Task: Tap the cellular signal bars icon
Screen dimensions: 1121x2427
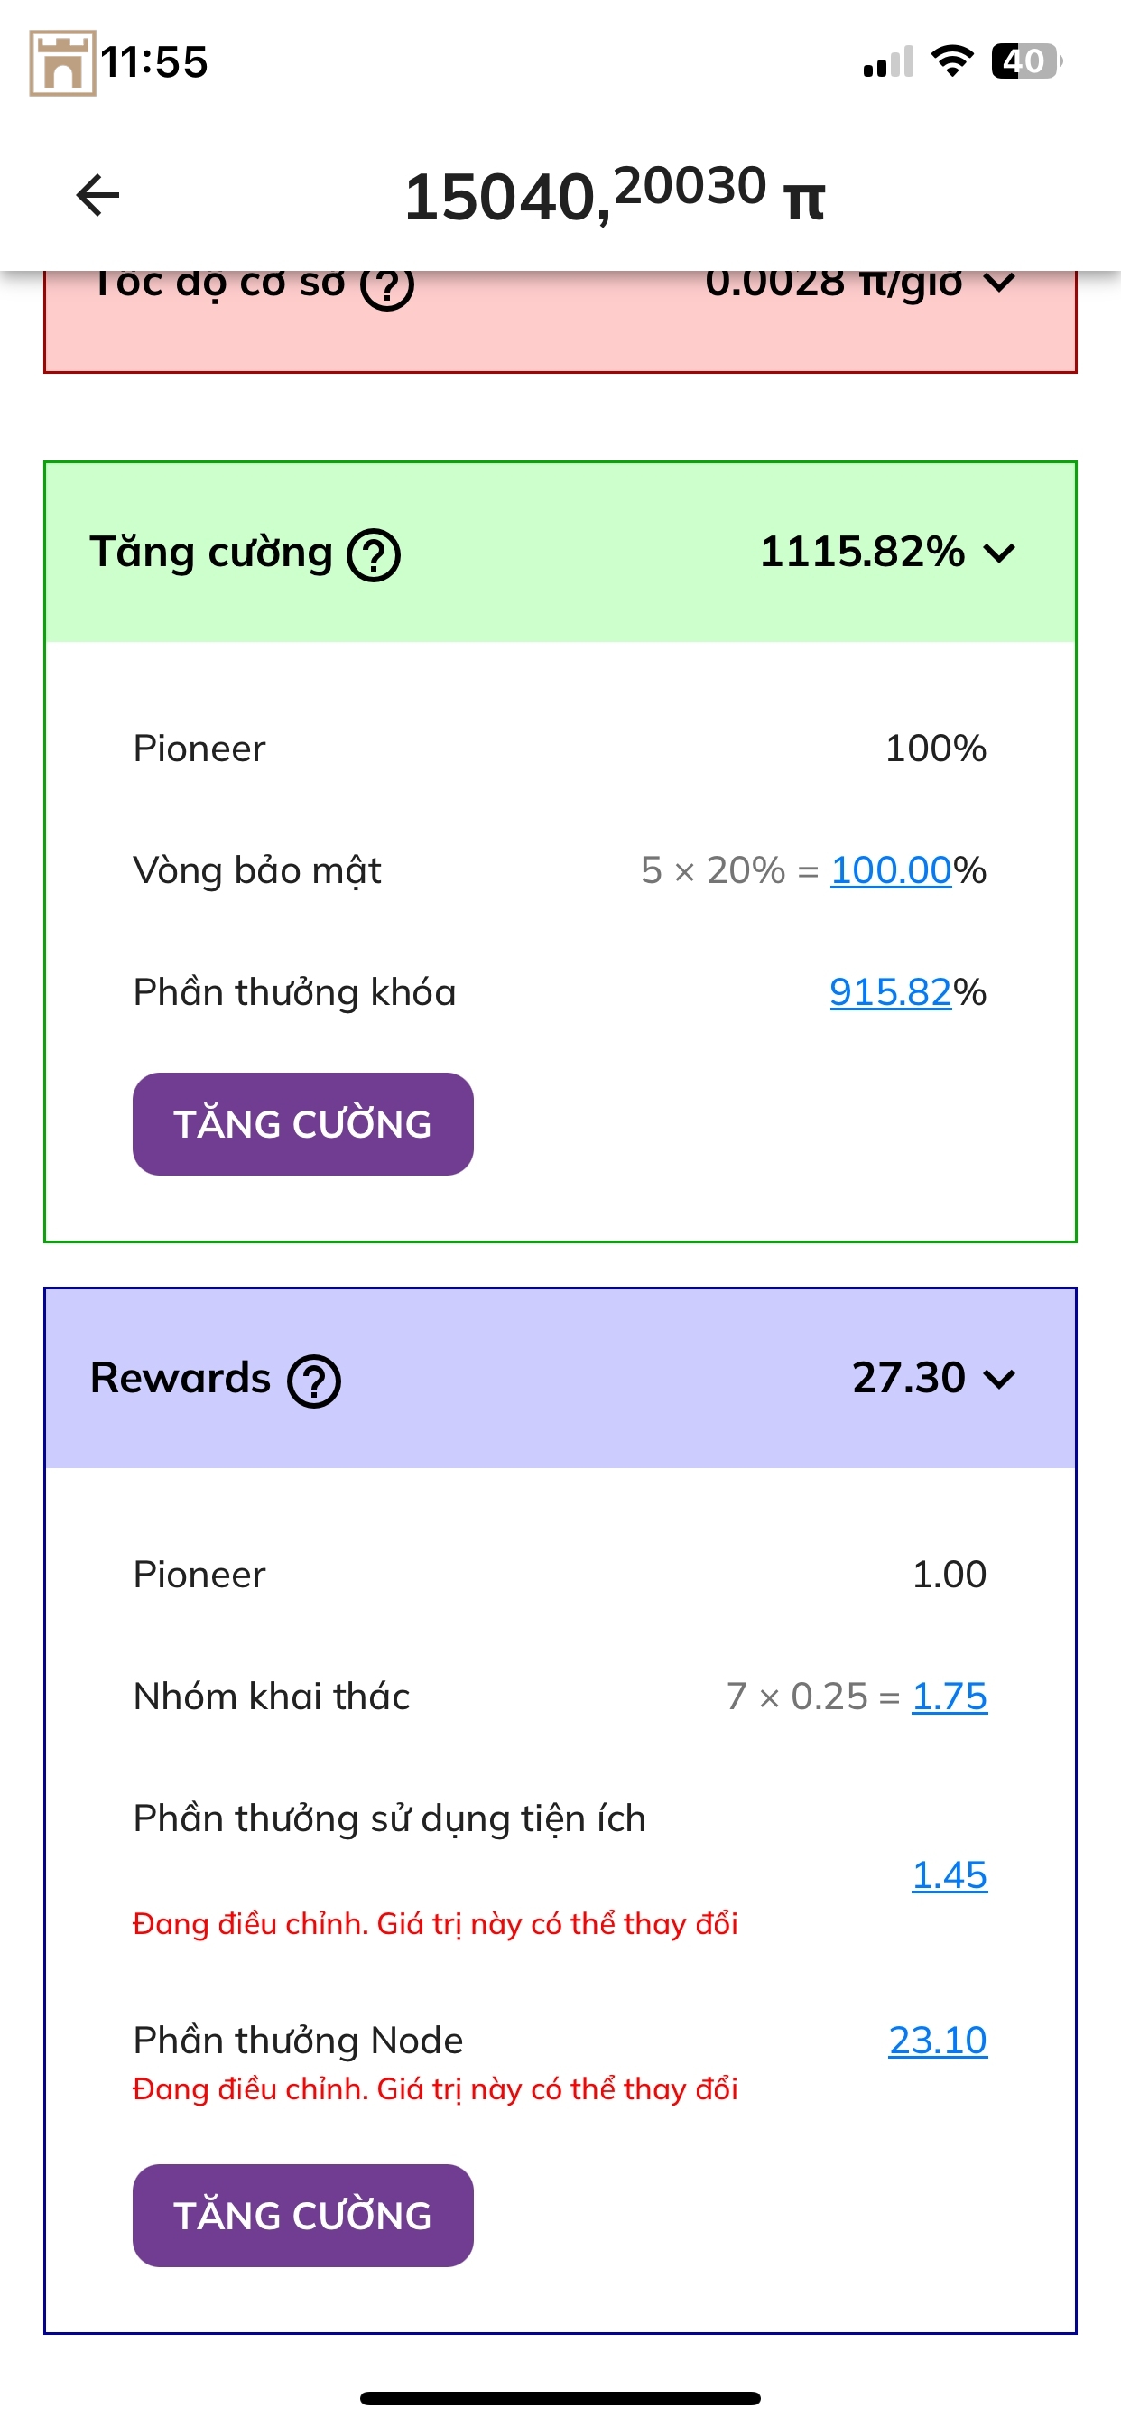Action: tap(888, 62)
